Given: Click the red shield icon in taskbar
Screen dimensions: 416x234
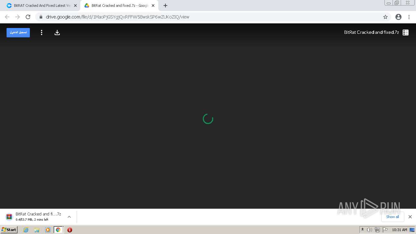Looking at the screenshot, I should tap(70, 230).
